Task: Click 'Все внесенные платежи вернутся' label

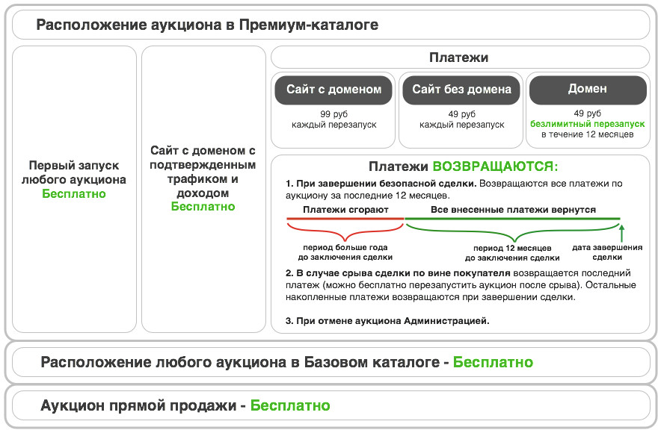Action: click(x=513, y=210)
